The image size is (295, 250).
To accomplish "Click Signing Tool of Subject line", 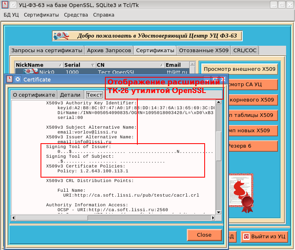I will point(80,157).
